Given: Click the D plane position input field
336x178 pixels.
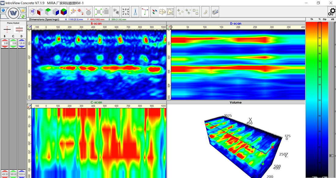Looking at the screenshot, I should click(x=21, y=43).
